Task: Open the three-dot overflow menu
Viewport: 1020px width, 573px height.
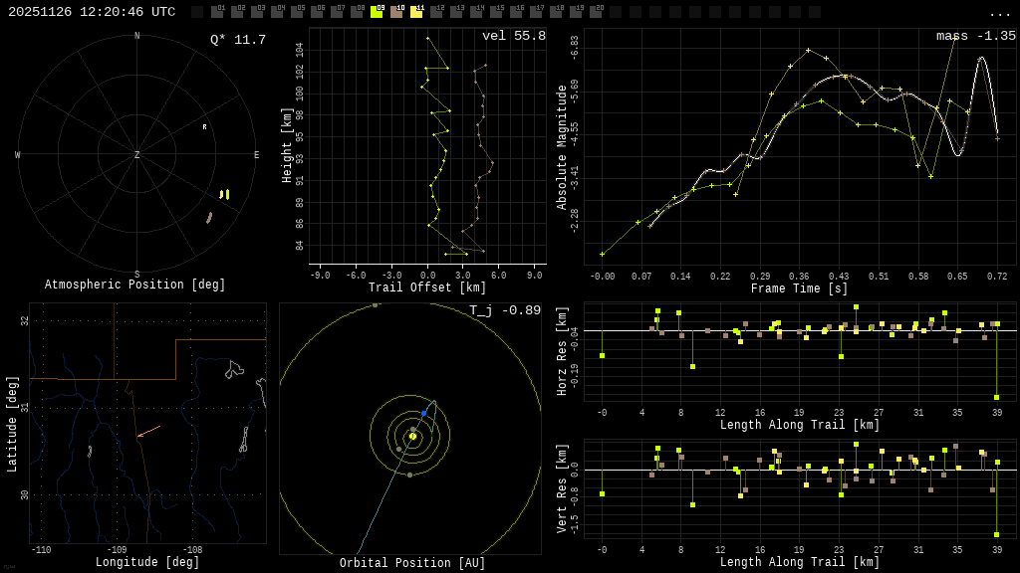Action: click(x=999, y=14)
